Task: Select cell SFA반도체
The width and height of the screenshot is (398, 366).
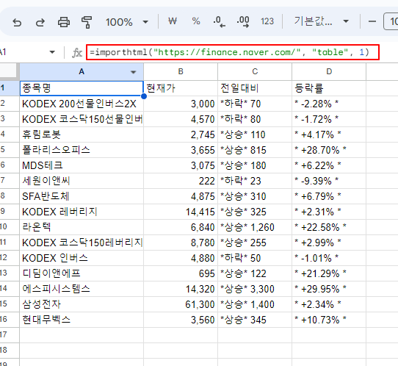Action: [x=82, y=196]
